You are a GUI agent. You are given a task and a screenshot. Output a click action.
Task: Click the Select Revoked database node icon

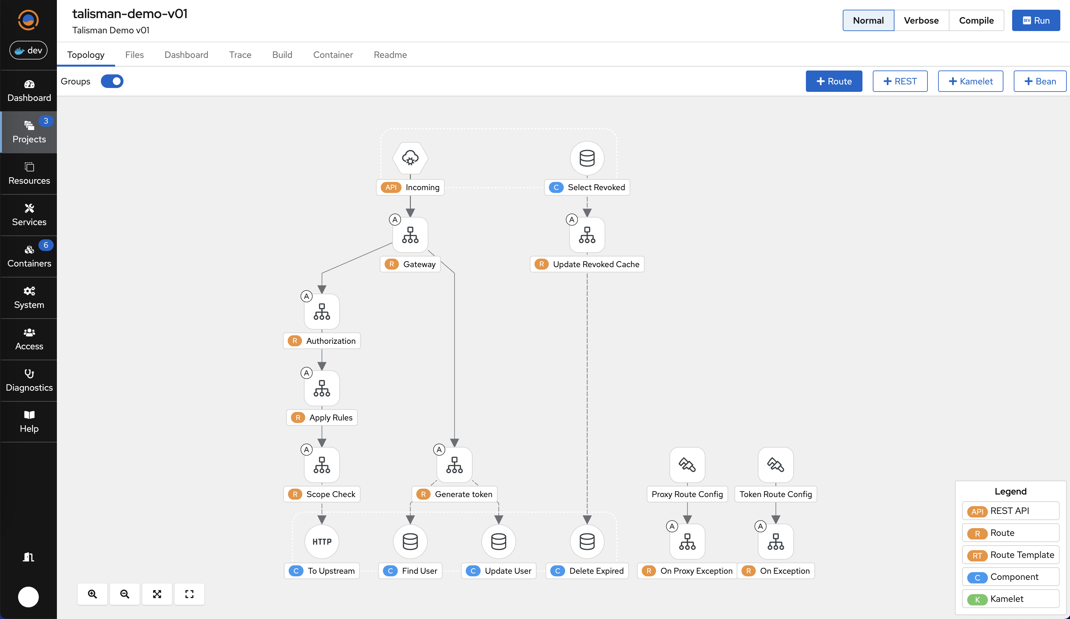pos(587,158)
